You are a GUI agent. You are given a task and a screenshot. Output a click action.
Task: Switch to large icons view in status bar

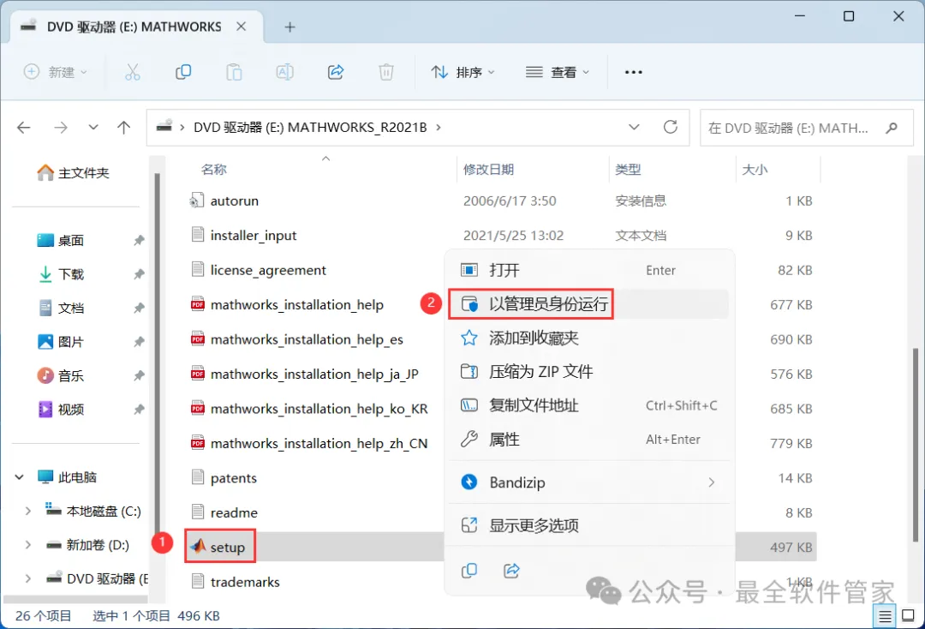pos(909,616)
